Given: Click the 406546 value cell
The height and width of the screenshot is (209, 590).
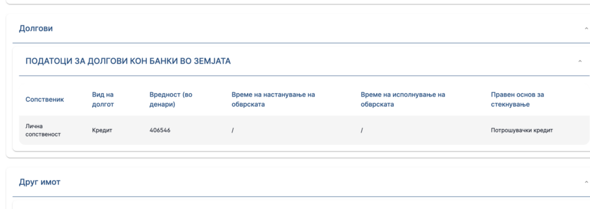Looking at the screenshot, I should click(160, 131).
